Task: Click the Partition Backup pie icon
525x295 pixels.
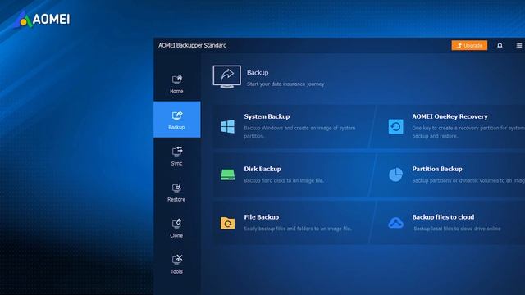Action: click(x=395, y=175)
